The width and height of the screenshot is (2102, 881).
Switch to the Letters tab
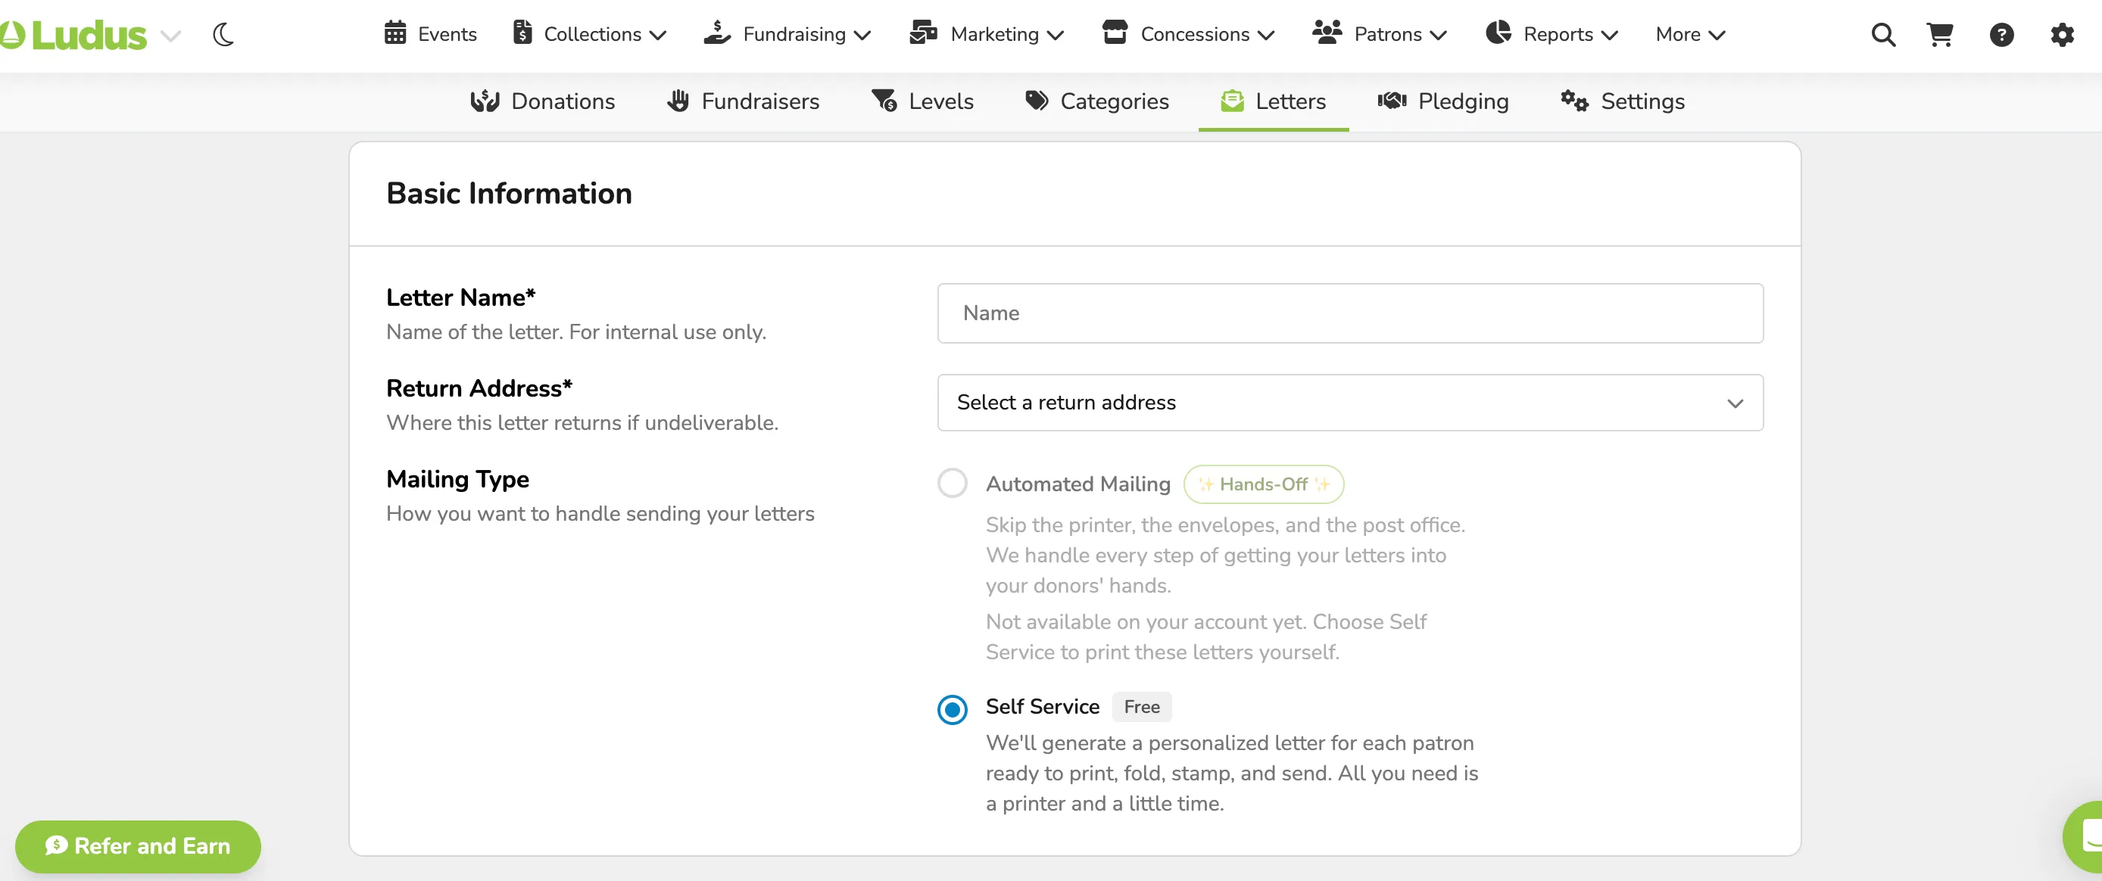click(1273, 101)
